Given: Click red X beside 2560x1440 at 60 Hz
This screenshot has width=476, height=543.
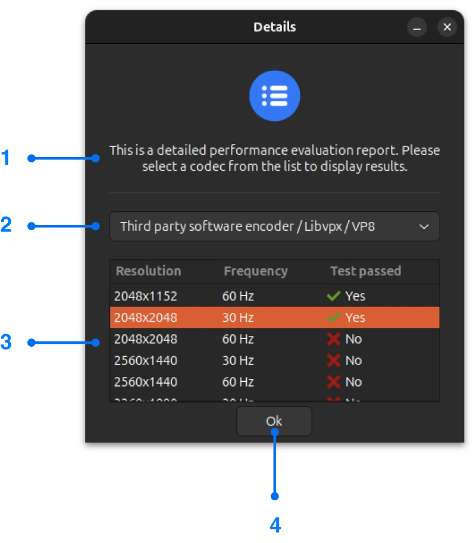Looking at the screenshot, I should pyautogui.click(x=334, y=381).
